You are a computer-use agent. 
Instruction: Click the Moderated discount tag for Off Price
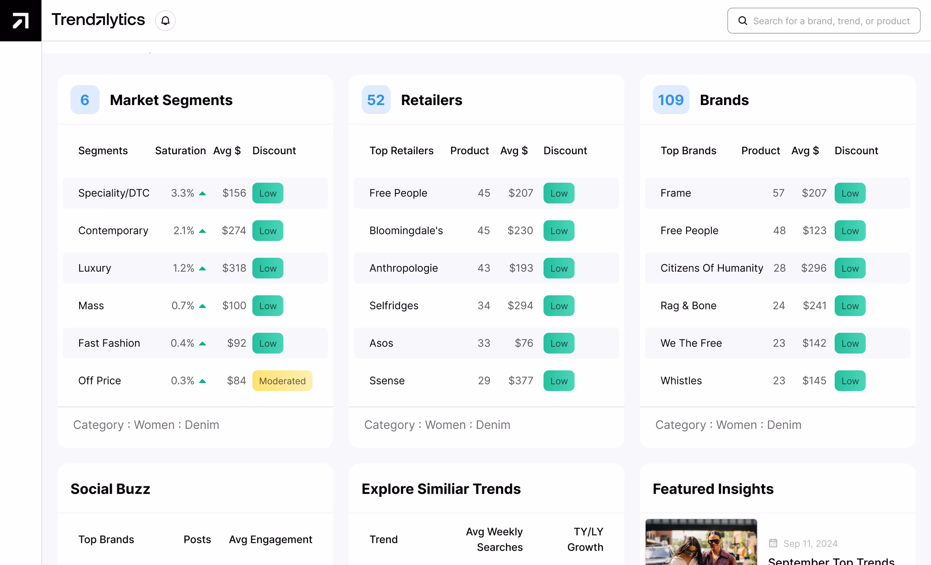pos(282,381)
